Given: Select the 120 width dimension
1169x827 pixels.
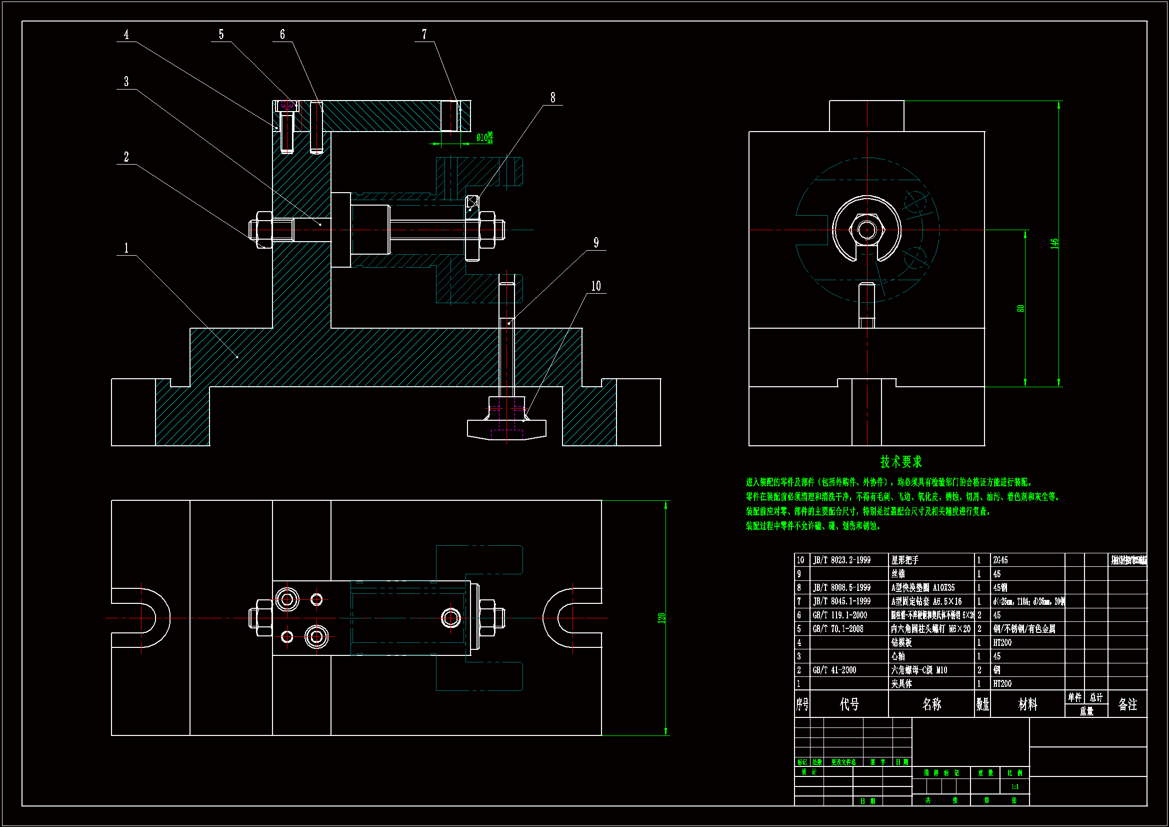Looking at the screenshot, I should (661, 618).
